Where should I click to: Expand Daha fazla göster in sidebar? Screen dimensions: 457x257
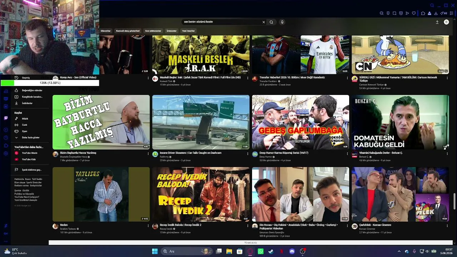(x=29, y=137)
